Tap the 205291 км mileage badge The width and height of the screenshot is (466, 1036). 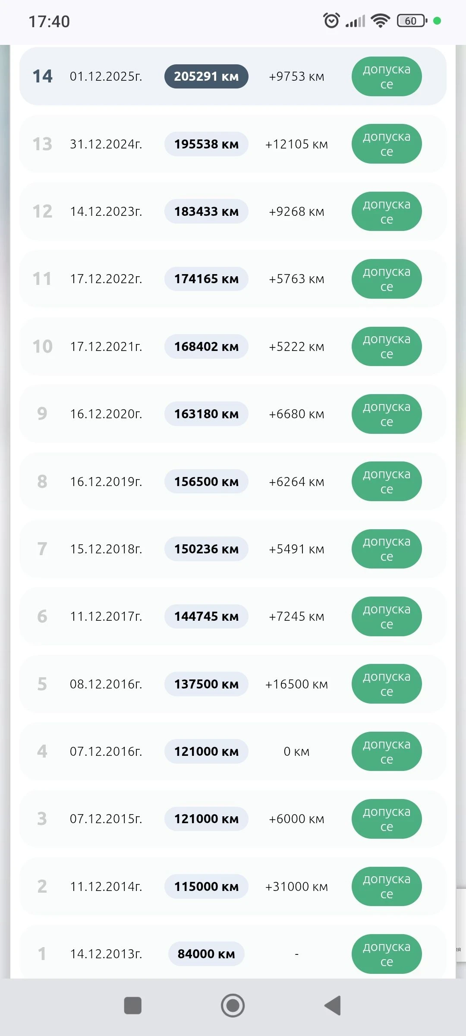(206, 76)
